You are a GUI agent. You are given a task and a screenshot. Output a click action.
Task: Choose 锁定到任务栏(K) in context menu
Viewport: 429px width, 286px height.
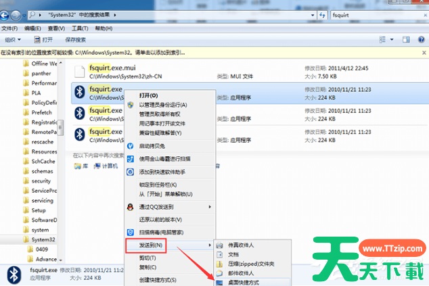158,185
